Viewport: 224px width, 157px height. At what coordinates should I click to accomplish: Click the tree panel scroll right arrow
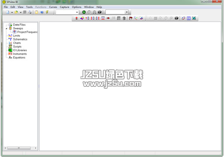coord(36,148)
